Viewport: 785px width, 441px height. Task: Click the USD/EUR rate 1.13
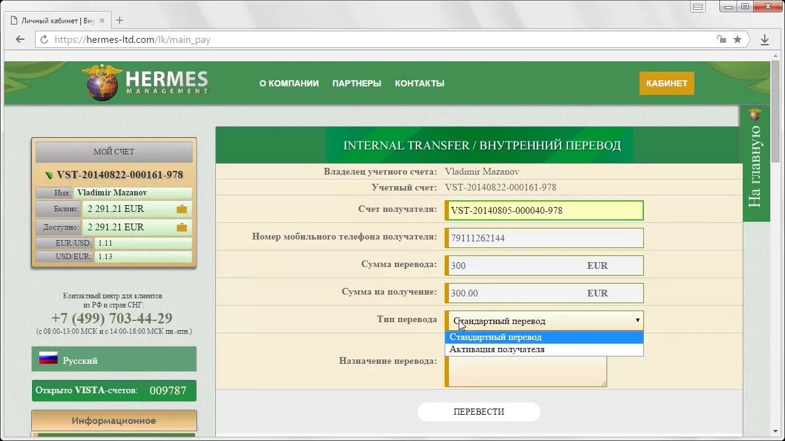click(105, 257)
